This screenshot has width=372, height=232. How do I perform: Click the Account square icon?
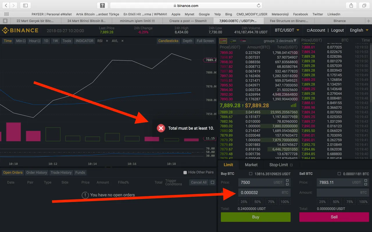(x=308, y=30)
